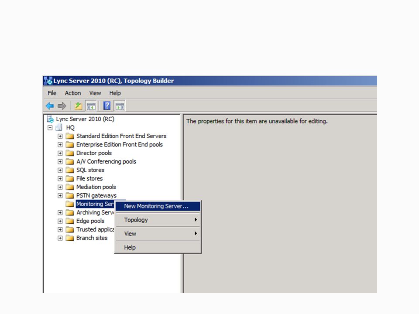This screenshot has height=314, width=419.
Task: Open the Topology submenu in context menu
Action: tap(158, 220)
